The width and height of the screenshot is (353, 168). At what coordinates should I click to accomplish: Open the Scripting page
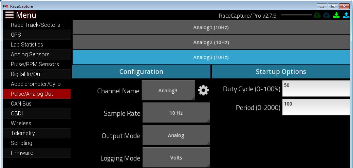(37, 143)
